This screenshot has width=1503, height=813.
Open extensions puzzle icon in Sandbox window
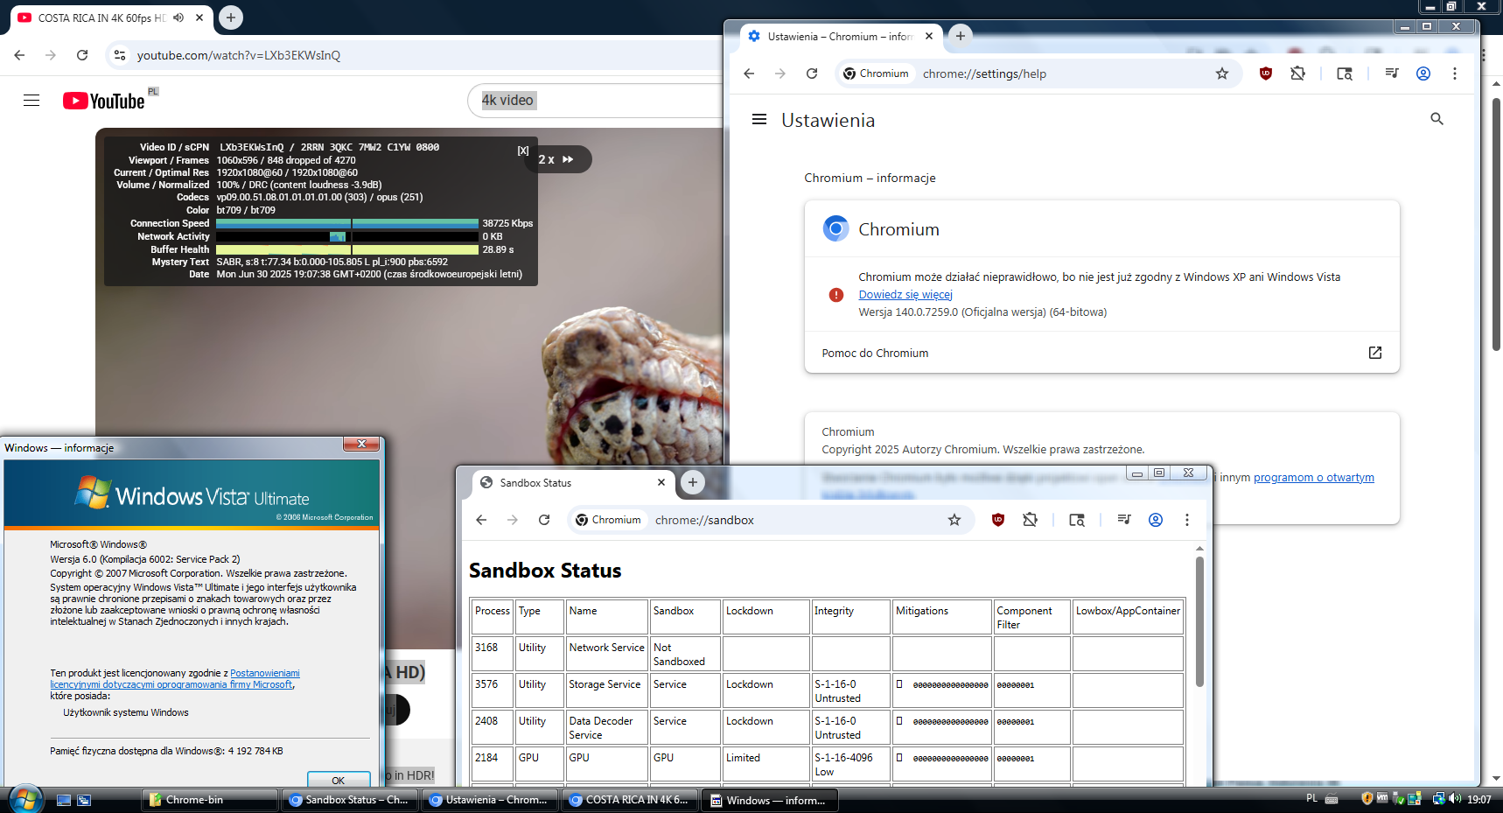[1030, 520]
